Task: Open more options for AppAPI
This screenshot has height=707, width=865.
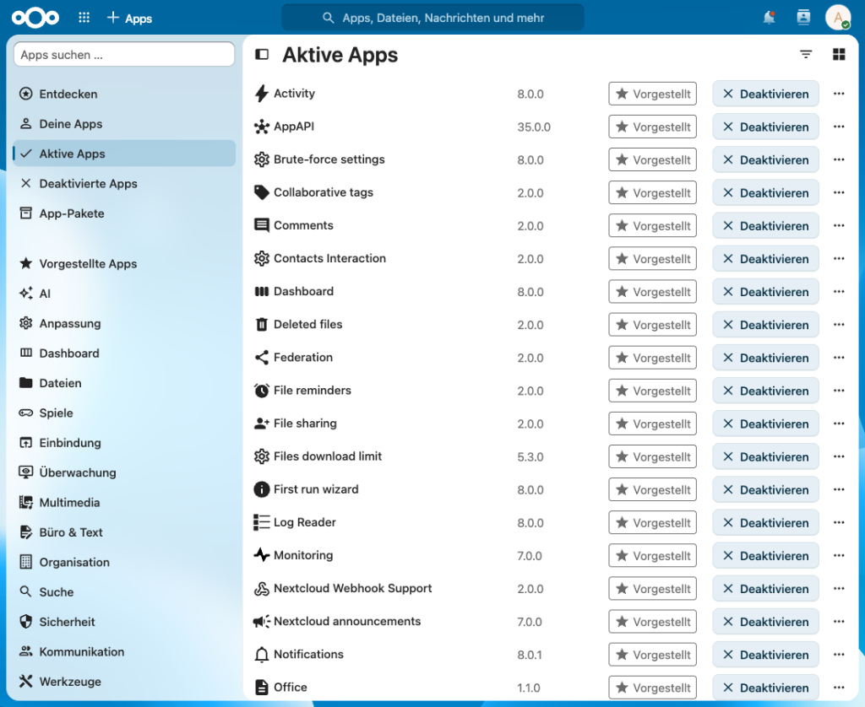Action: 839,127
